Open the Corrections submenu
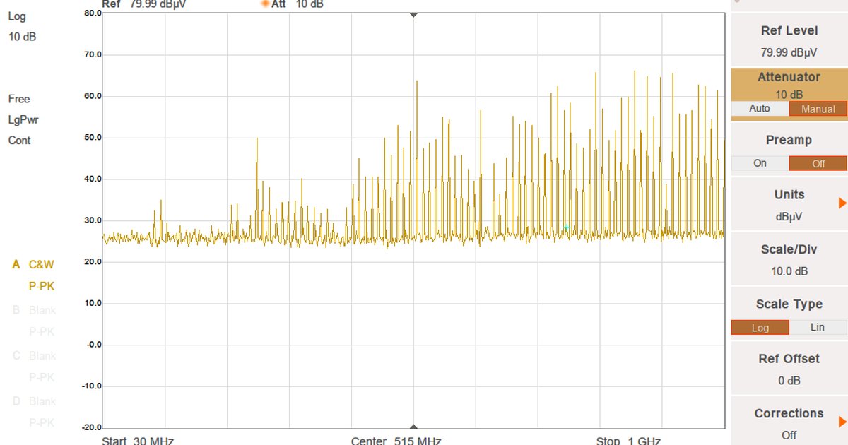The height and width of the screenshot is (445, 848). (x=789, y=422)
